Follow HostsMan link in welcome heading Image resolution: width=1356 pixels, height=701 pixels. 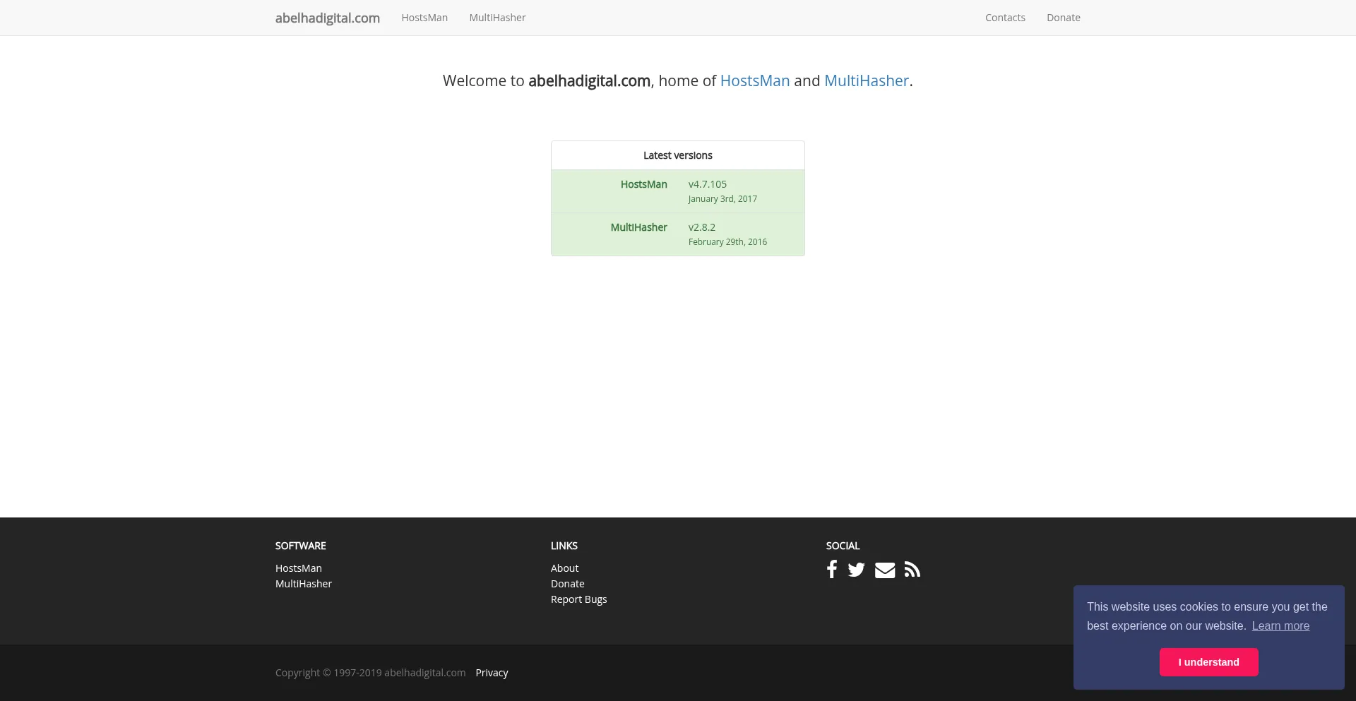tap(755, 80)
